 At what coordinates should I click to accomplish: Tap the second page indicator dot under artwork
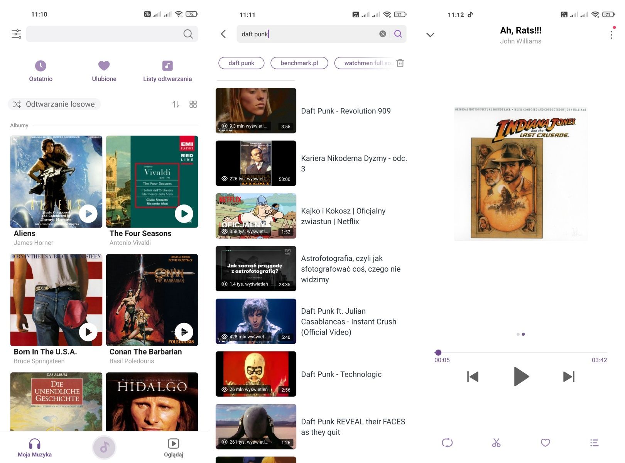523,335
